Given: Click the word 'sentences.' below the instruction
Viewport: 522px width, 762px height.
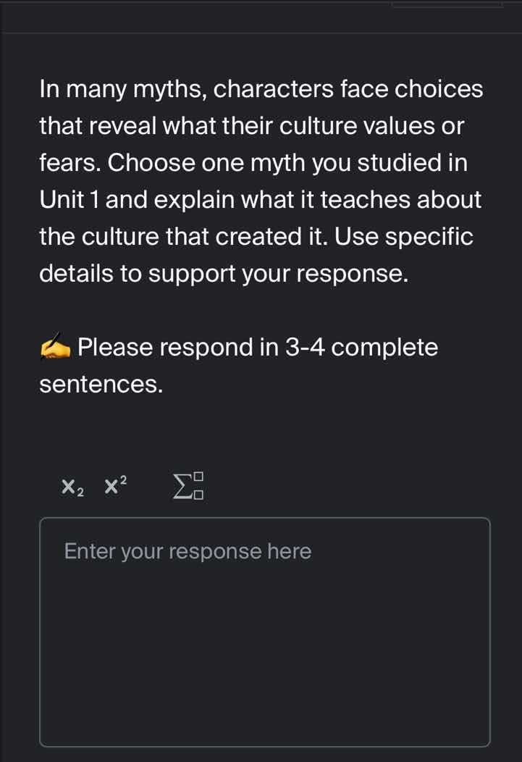Looking at the screenshot, I should (101, 385).
